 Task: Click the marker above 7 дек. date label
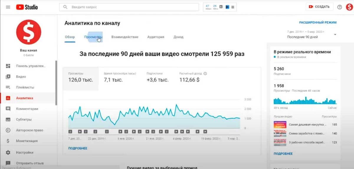[70, 131]
